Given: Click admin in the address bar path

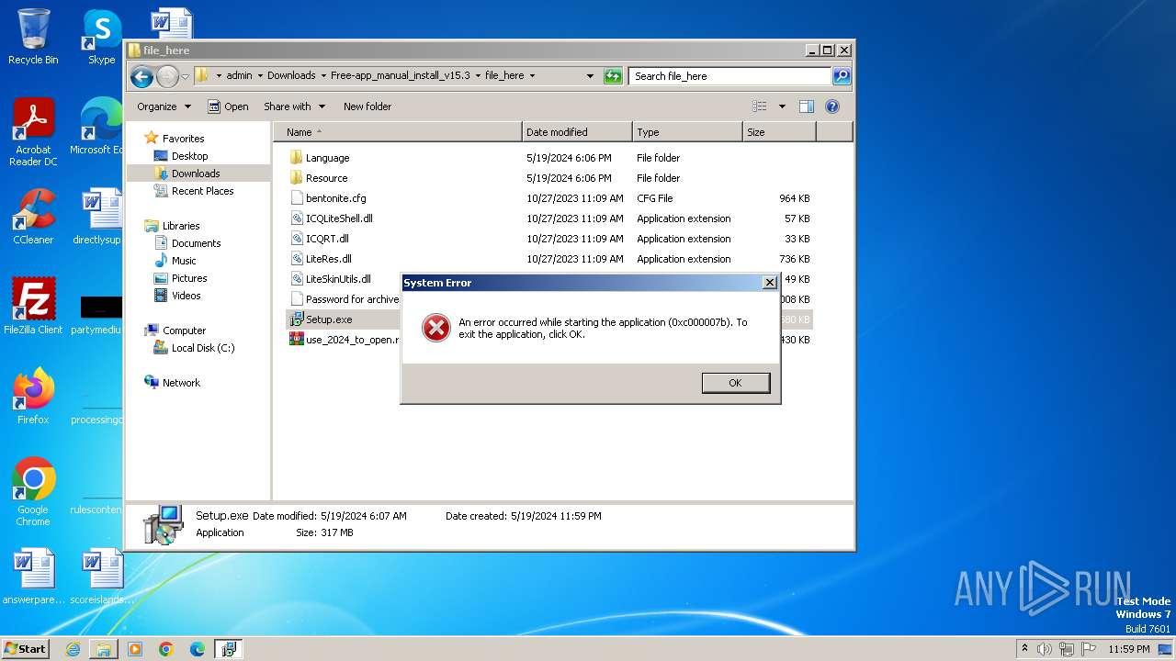Looking at the screenshot, I should [239, 76].
